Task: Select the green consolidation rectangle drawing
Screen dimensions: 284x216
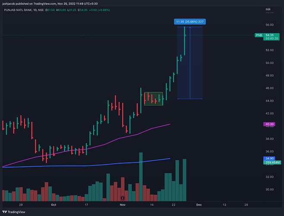Action: click(x=153, y=98)
